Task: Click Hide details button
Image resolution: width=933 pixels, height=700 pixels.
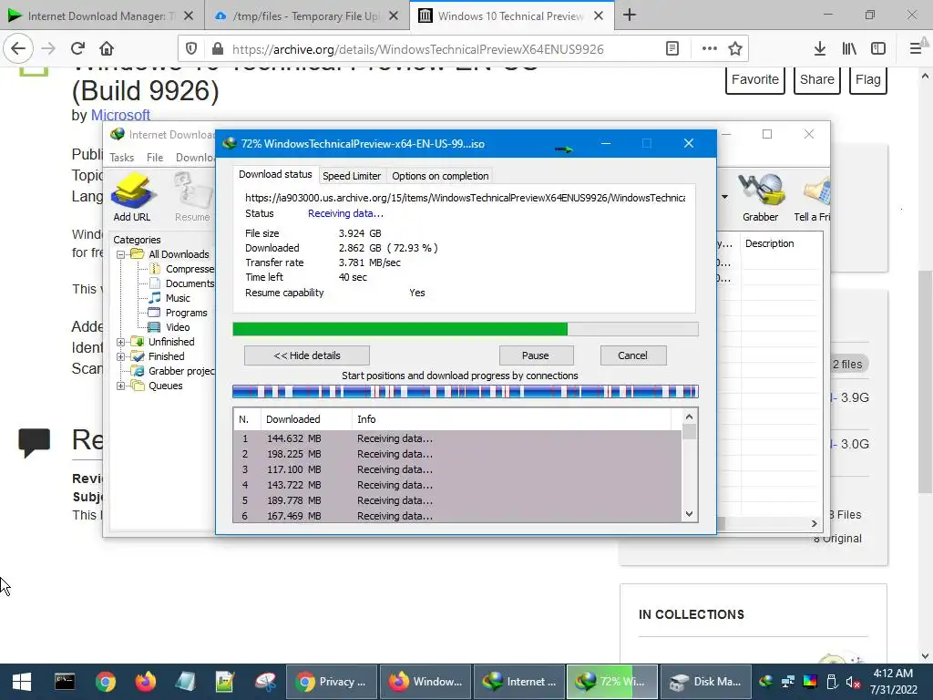Action: (x=307, y=355)
